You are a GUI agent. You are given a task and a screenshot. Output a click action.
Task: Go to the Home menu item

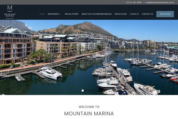(x=42, y=14)
